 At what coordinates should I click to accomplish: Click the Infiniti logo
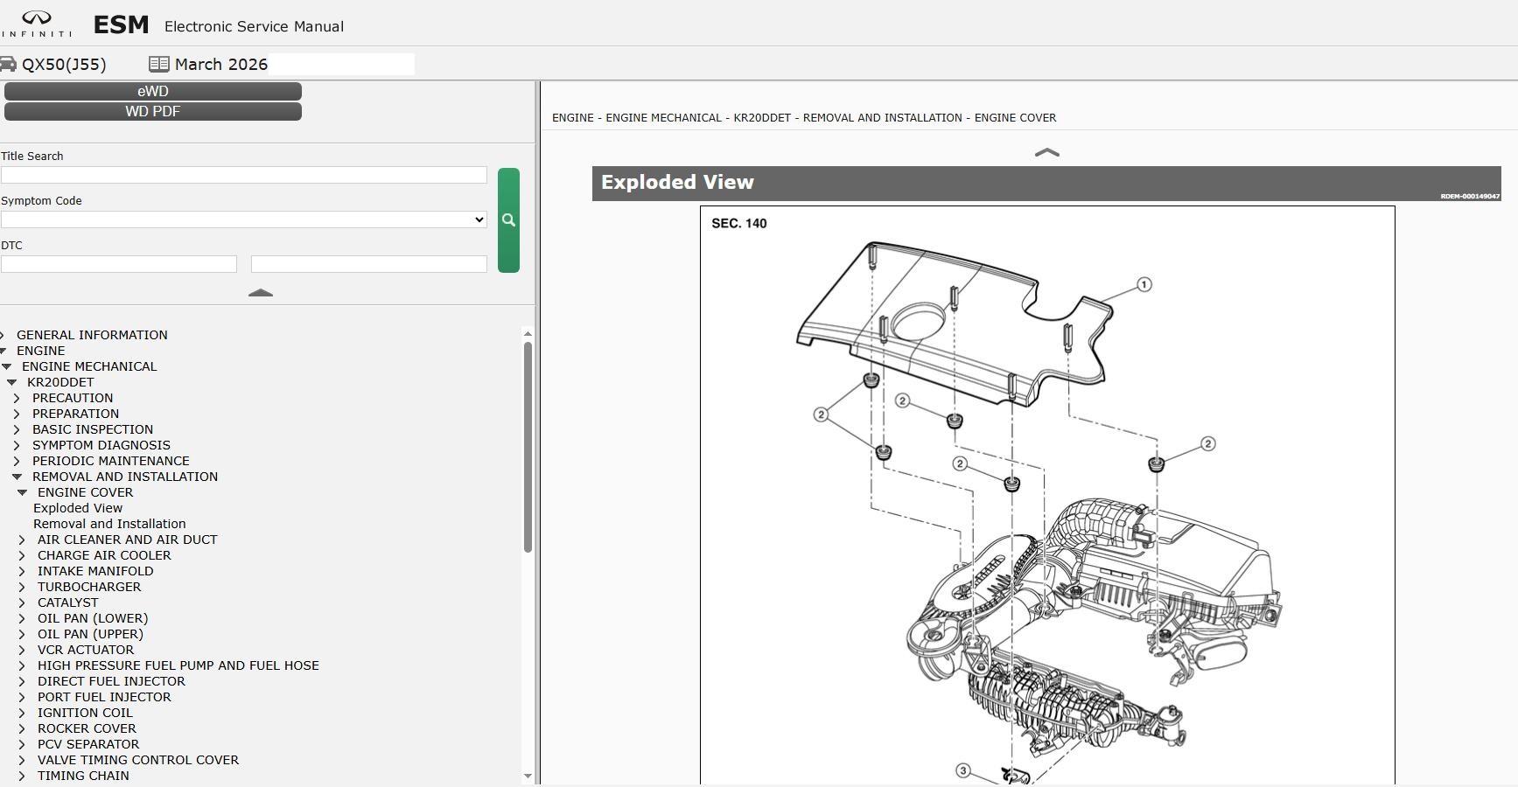tap(36, 24)
